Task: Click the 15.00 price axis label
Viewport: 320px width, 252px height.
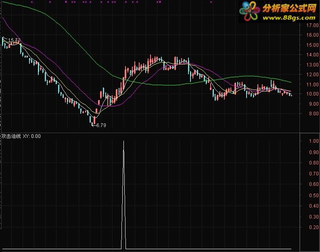Action: (x=312, y=45)
